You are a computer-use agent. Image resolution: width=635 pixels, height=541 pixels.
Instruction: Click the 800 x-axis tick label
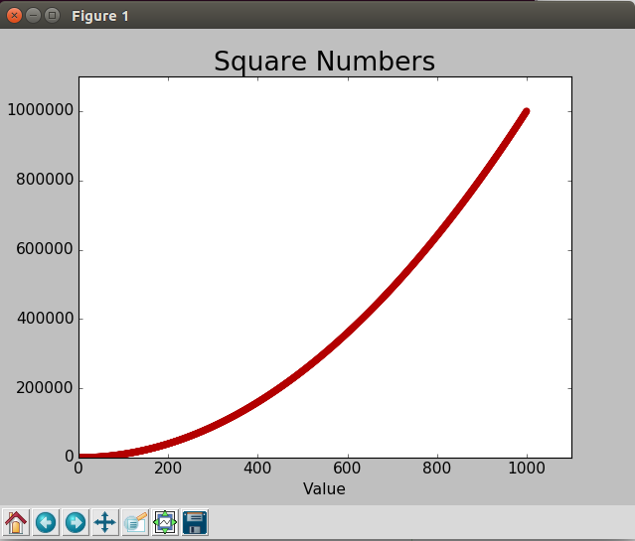pyautogui.click(x=436, y=469)
